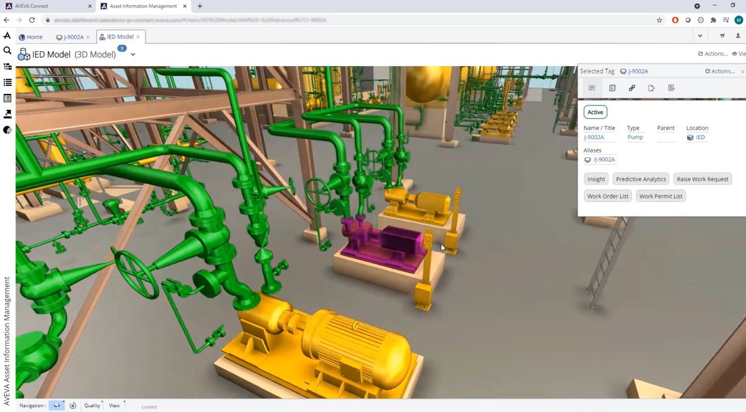Open the table view icon in sidebar
Screen dimensions: 746x412
pos(7,98)
